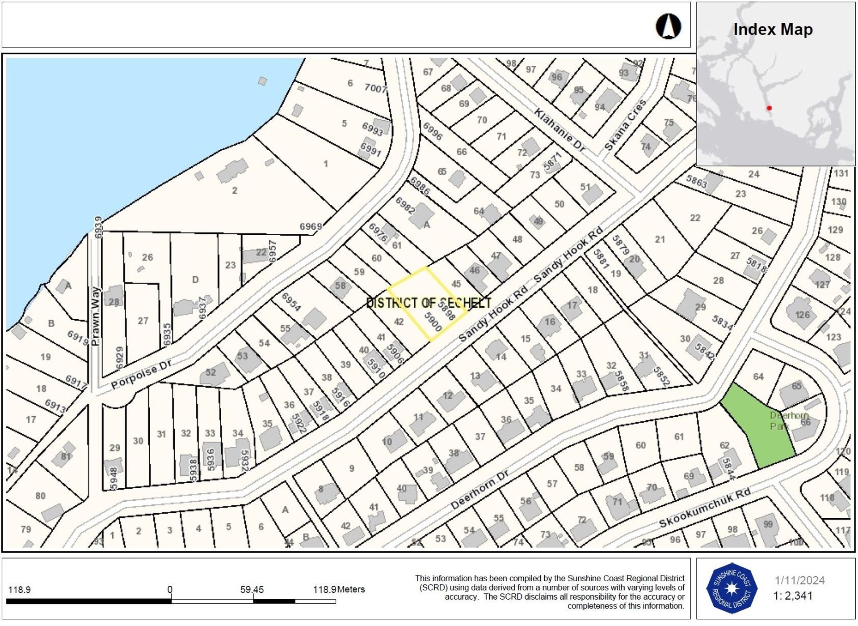This screenshot has height=626, width=858.
Task: Click parcel lot 2 near the water
Action: (235, 190)
